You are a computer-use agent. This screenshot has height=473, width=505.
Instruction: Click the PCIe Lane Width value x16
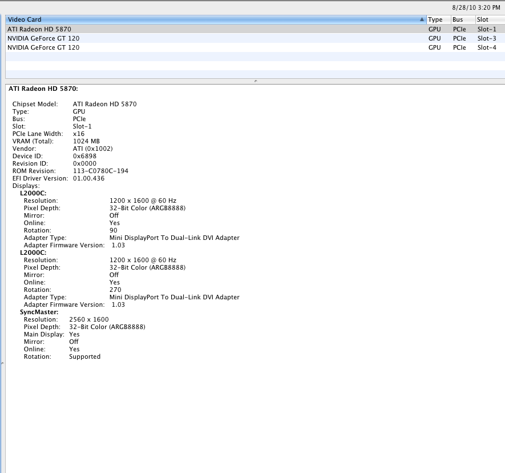click(x=79, y=134)
